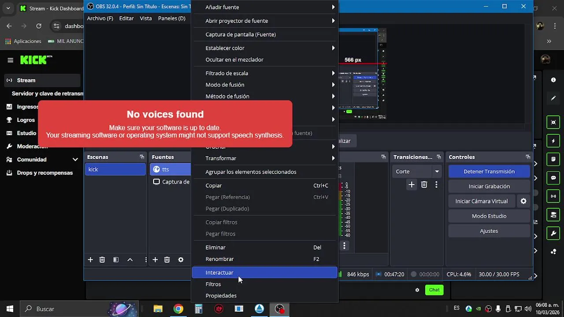564x317 pixels.
Task: Add new source with plus in Fuentes
Action: (x=155, y=260)
